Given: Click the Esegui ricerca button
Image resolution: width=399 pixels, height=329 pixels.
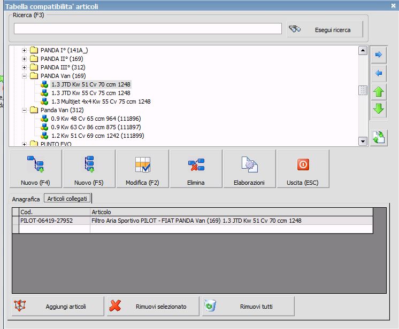Looking at the screenshot, I should (x=325, y=29).
